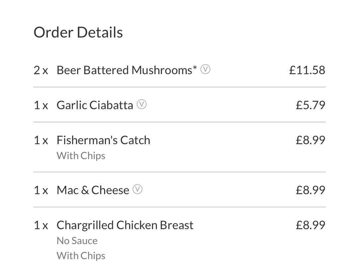The height and width of the screenshot is (268, 359).
Task: Click the 2 x quantity for mushrooms
Action: [41, 70]
